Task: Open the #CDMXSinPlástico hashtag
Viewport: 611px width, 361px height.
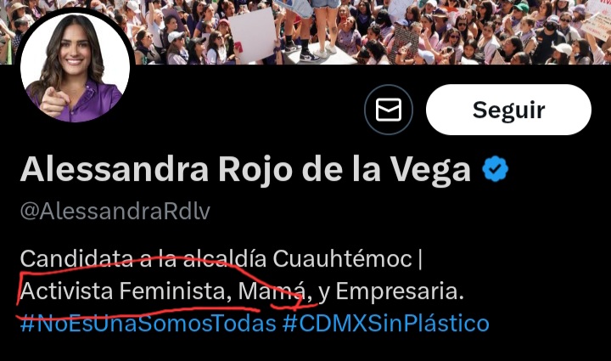Action: pos(386,324)
